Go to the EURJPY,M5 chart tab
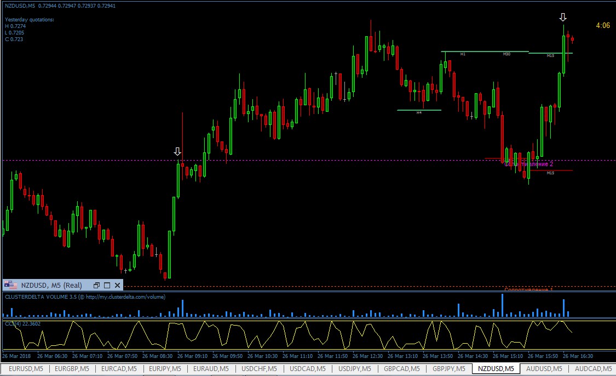616x376 pixels. [x=165, y=368]
